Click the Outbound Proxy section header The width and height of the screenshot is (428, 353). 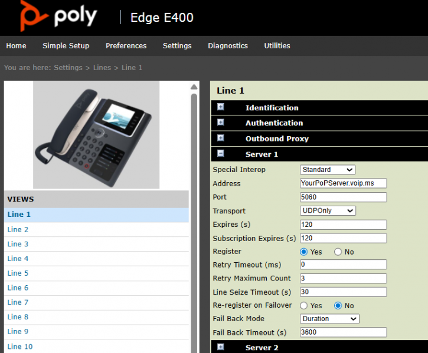coord(319,138)
